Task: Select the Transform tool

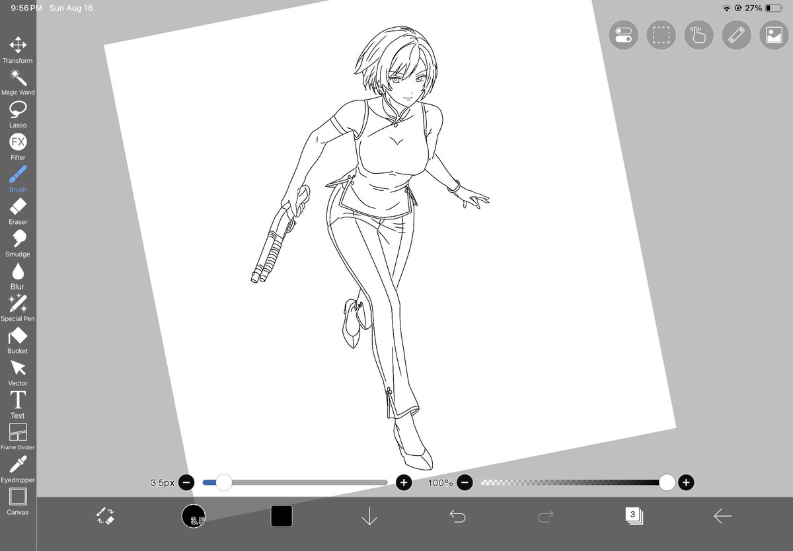Action: coord(18,50)
